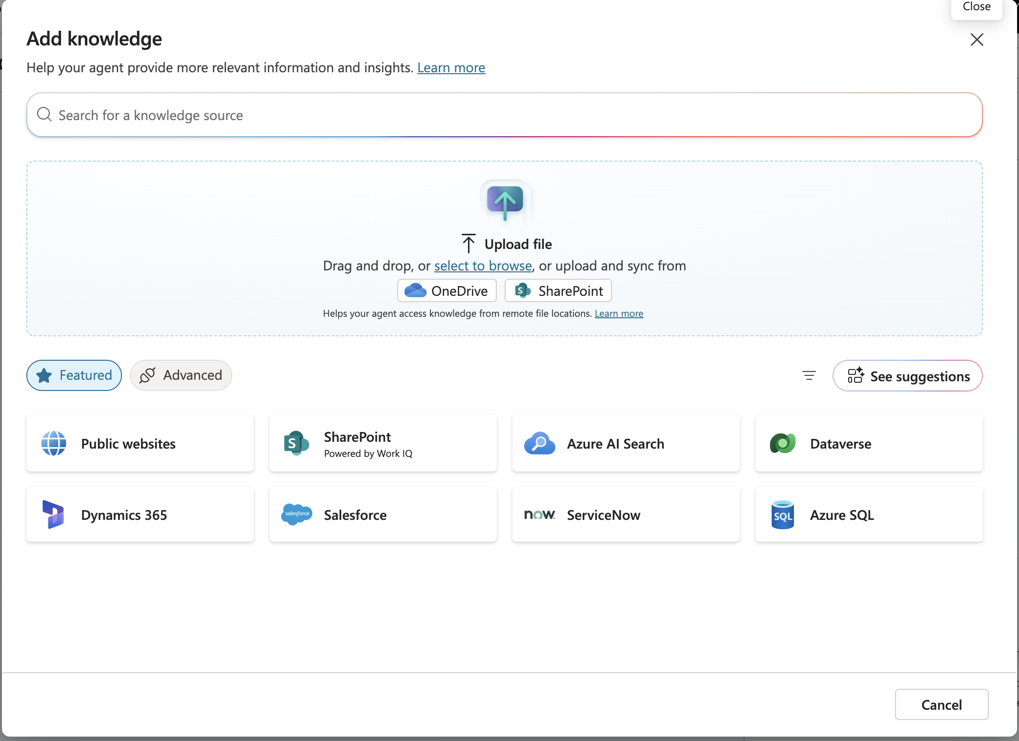The height and width of the screenshot is (741, 1019).
Task: Switch to the Advanced tab
Action: [x=181, y=375]
